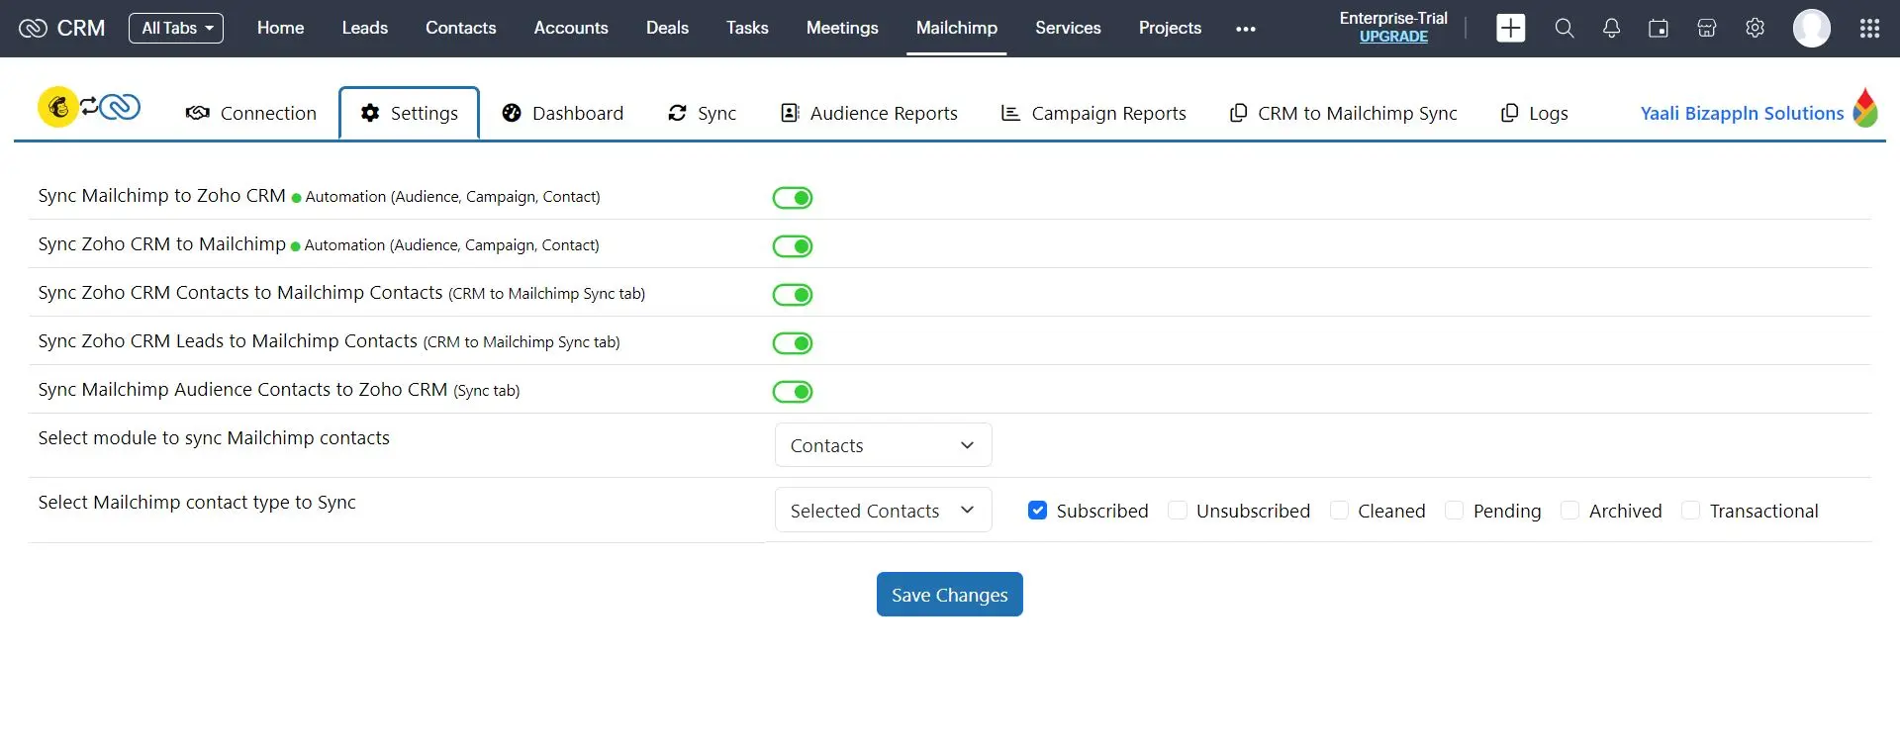The width and height of the screenshot is (1900, 752).
Task: Open the Tasks module
Action: 747,28
